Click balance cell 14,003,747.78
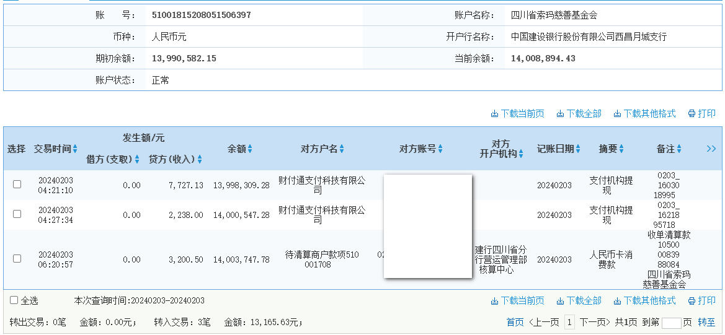 pos(241,259)
